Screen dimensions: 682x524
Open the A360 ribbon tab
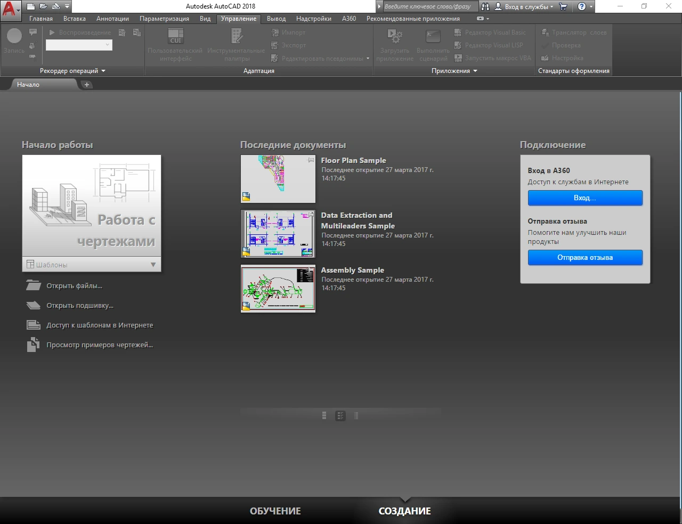click(349, 19)
